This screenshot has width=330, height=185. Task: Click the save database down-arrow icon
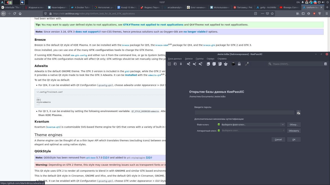click(x=181, y=64)
